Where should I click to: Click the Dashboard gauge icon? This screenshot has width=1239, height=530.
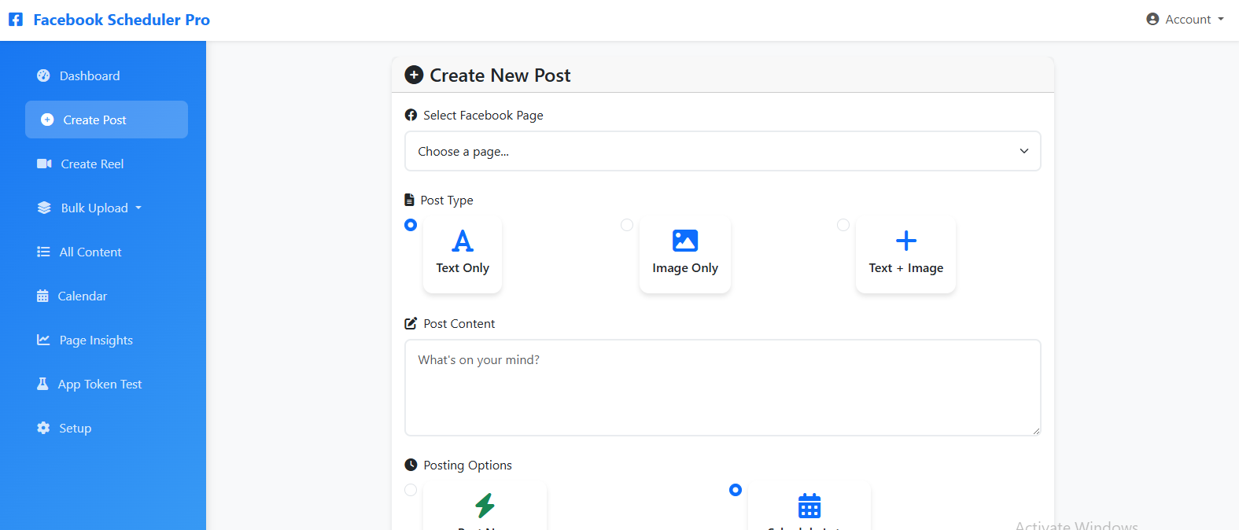pos(43,75)
